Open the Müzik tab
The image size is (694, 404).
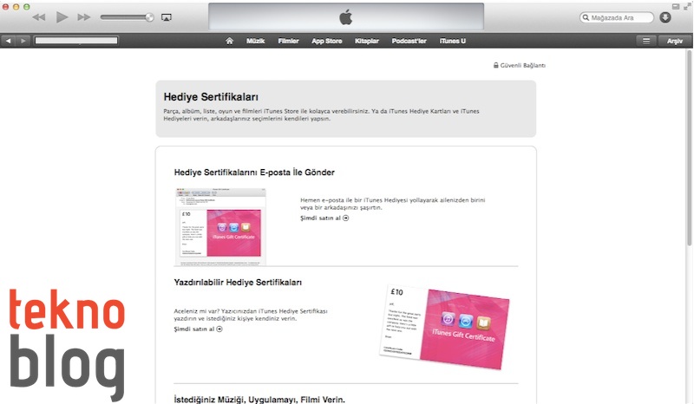255,41
